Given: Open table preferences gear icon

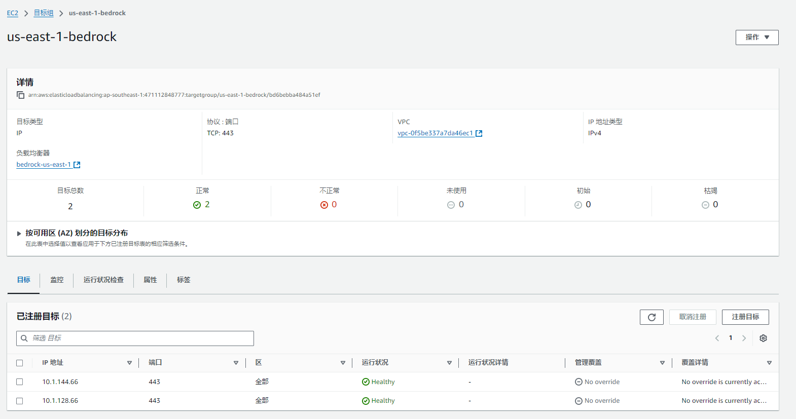Looking at the screenshot, I should (763, 338).
